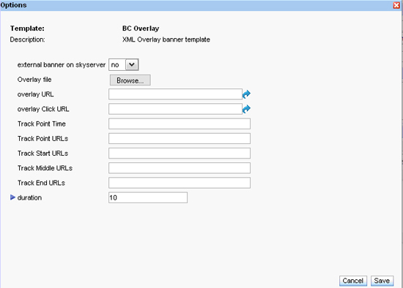Click the 'Options' dialog title
Viewport: 403px width, 288px height.
coord(13,5)
